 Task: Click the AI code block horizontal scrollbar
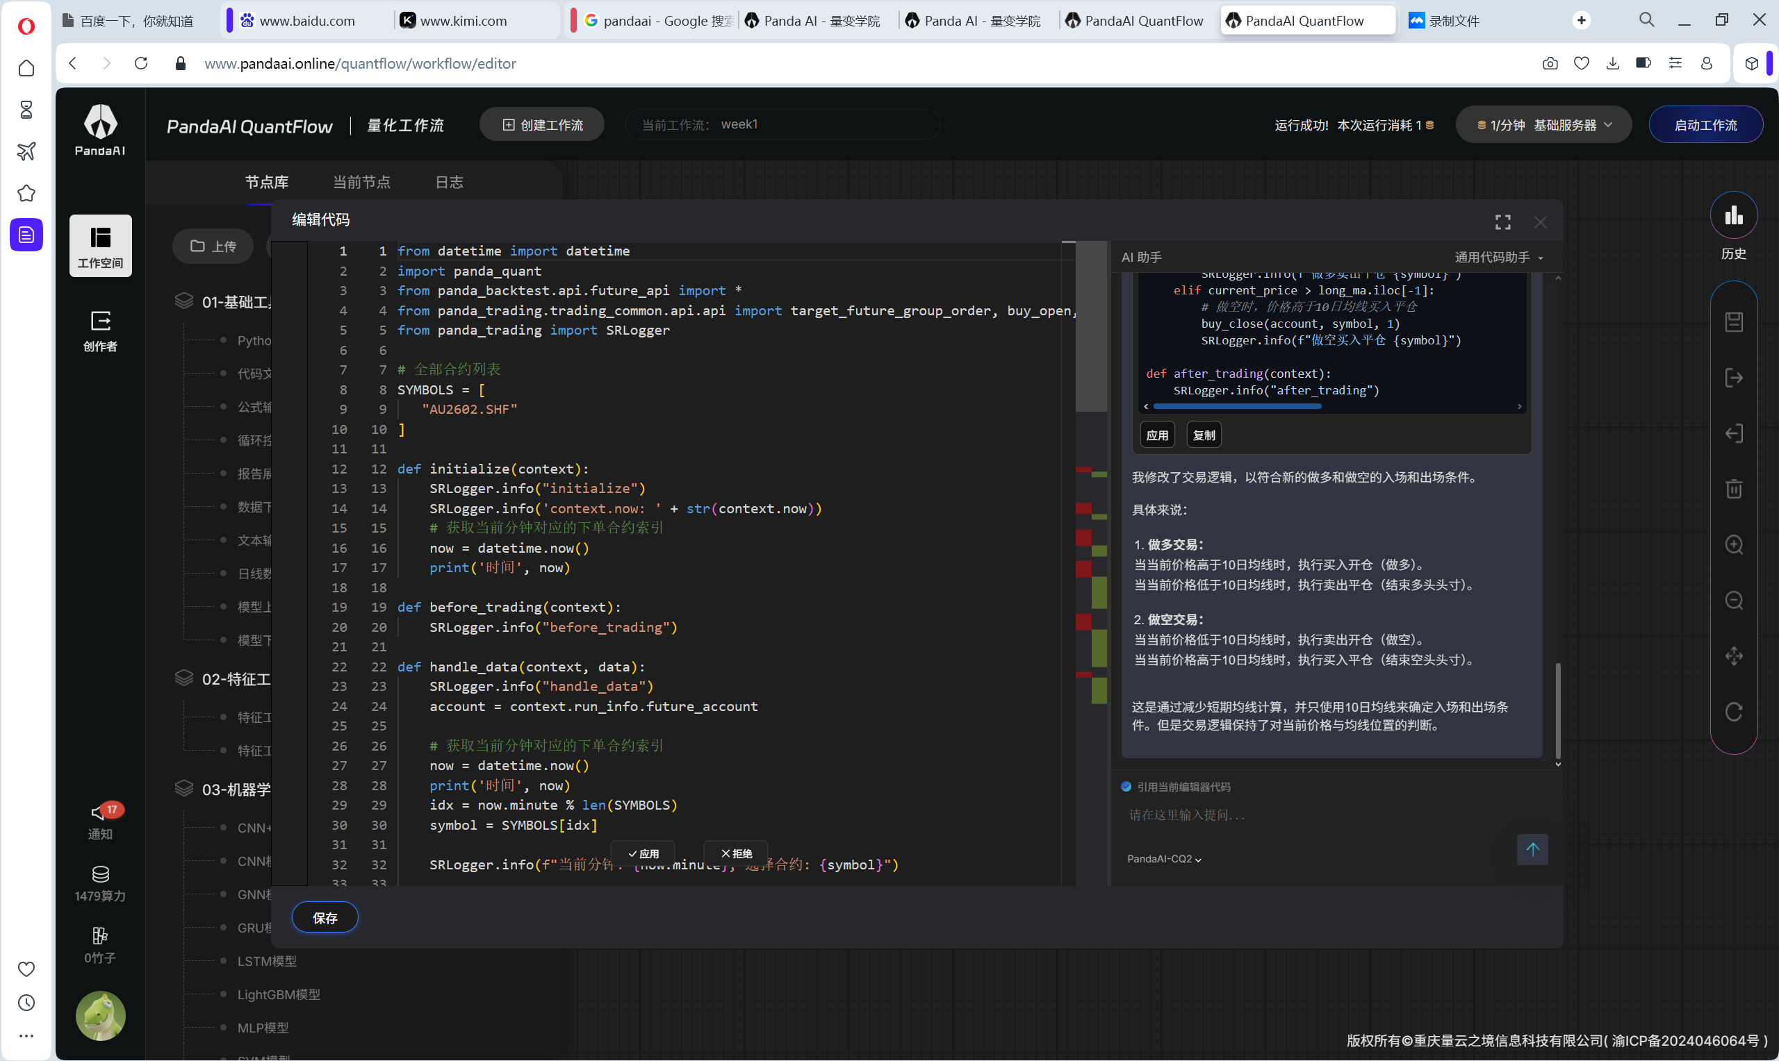[1238, 406]
